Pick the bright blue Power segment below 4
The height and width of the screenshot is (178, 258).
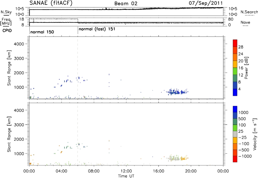[x=235, y=92]
